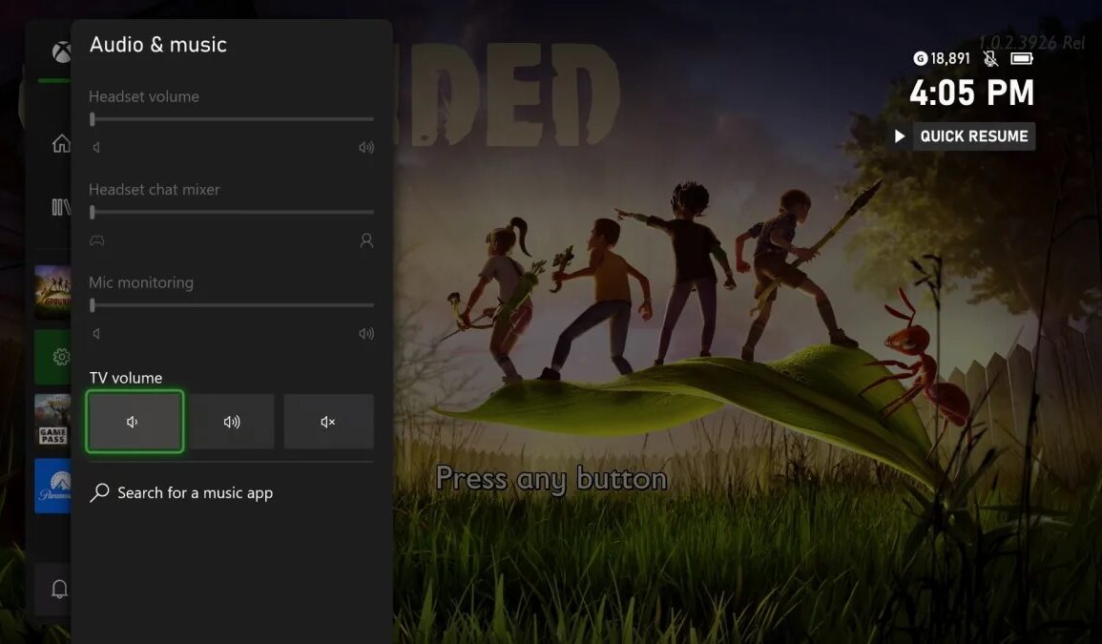Click person chat icon under chat mixer
This screenshot has width=1102, height=644.
366,240
